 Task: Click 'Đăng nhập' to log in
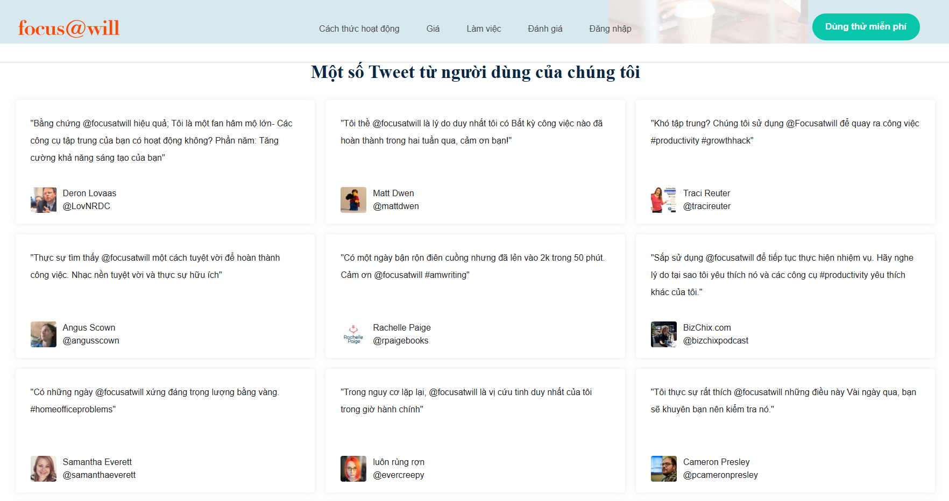click(x=610, y=28)
